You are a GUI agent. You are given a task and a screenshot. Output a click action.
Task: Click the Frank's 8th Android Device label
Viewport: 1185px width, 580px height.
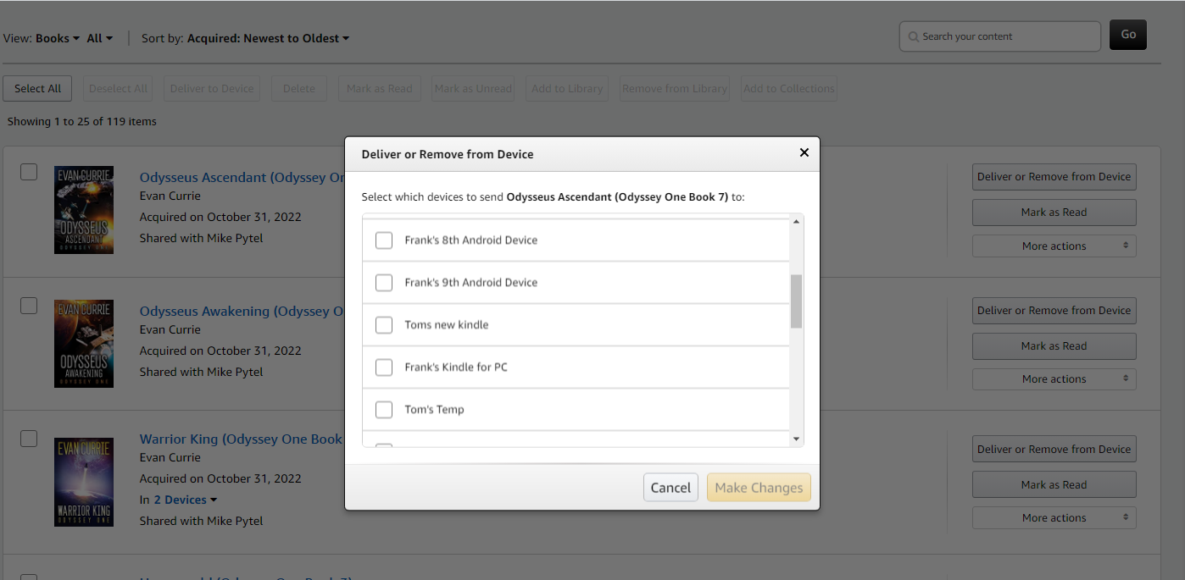coord(471,240)
